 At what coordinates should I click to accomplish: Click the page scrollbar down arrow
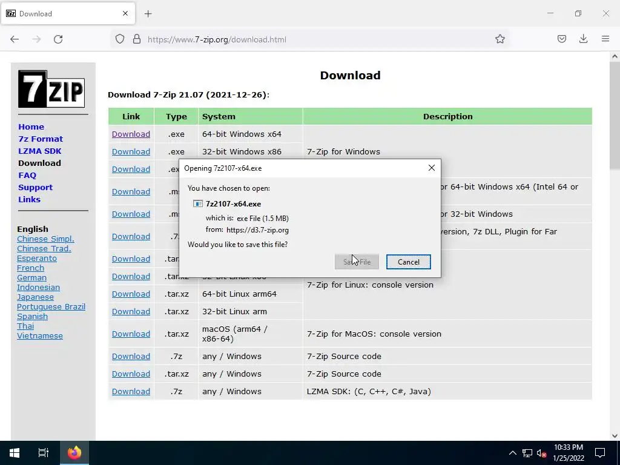point(615,436)
